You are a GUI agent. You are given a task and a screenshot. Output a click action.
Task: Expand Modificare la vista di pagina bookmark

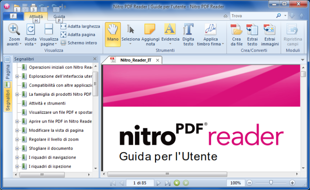click(x=17, y=130)
